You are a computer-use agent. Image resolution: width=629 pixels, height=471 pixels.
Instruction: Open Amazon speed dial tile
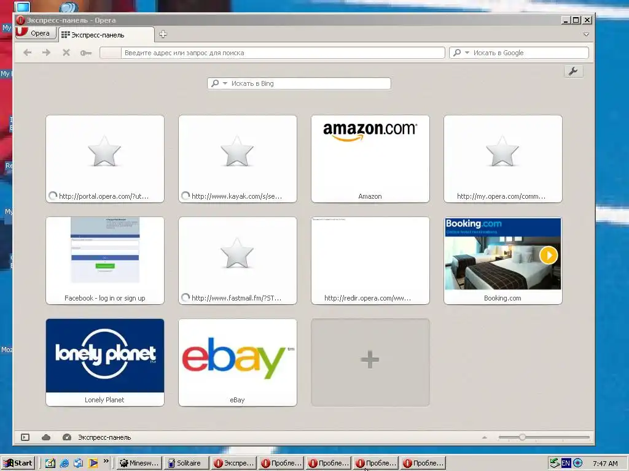point(370,159)
